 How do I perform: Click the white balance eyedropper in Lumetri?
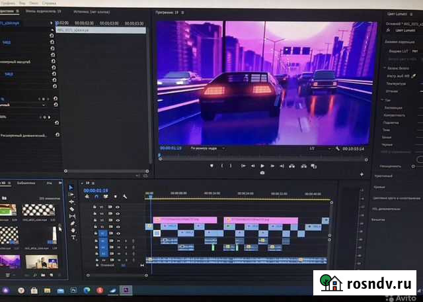pyautogui.click(x=414, y=76)
